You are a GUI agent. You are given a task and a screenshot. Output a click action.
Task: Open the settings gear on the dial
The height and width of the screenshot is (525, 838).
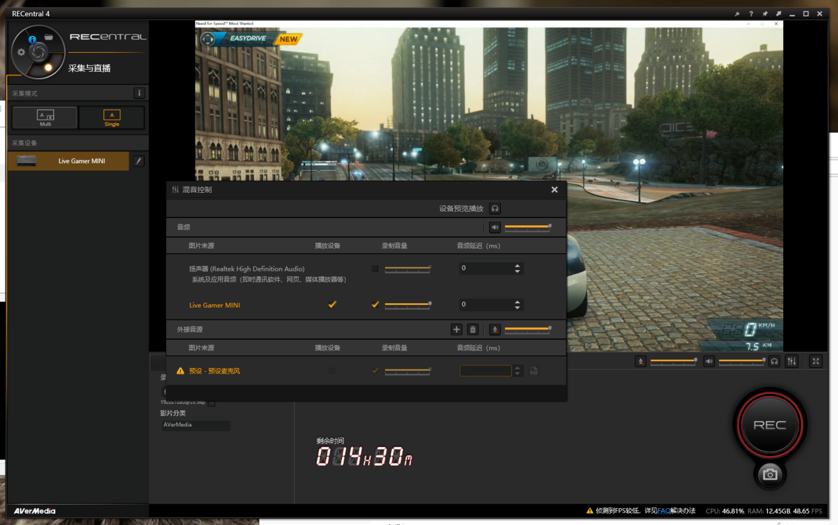pyautogui.click(x=21, y=52)
